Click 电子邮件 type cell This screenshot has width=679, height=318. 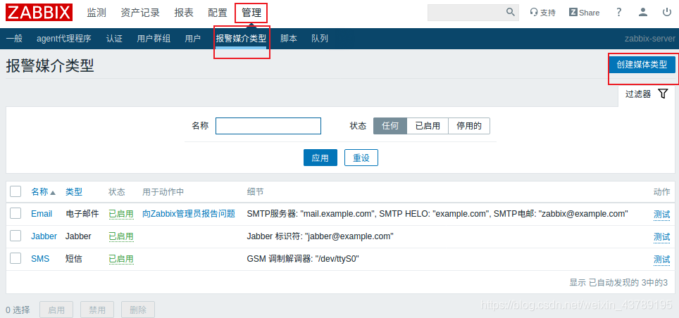(x=82, y=214)
